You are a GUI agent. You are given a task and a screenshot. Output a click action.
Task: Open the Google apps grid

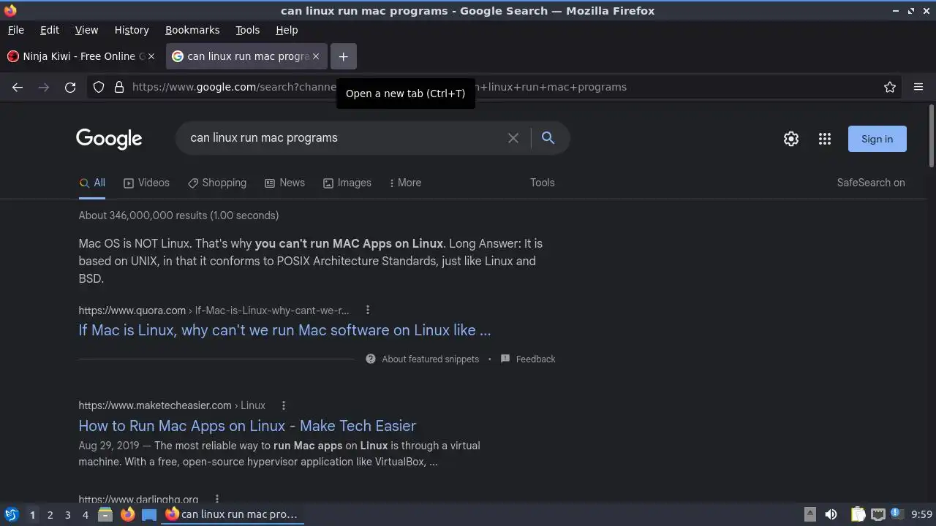coord(825,139)
